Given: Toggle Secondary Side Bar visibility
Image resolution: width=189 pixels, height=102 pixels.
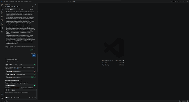Looking at the screenshot, I should point(177,1).
